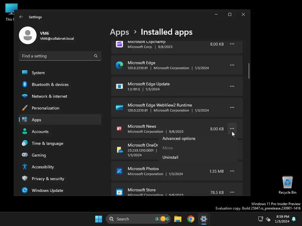Click the installed apps list scrollbar
Screen dimensions: 302x226
[x=249, y=71]
